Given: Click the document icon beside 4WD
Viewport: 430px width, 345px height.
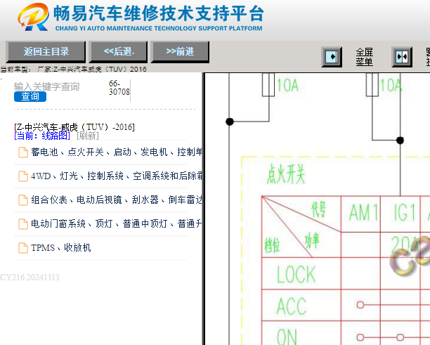Looking at the screenshot, I should point(23,176).
